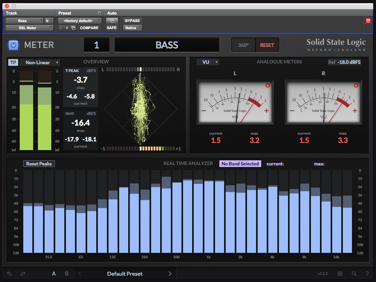Select the 500 Hz analyzer band bar

point(177,211)
